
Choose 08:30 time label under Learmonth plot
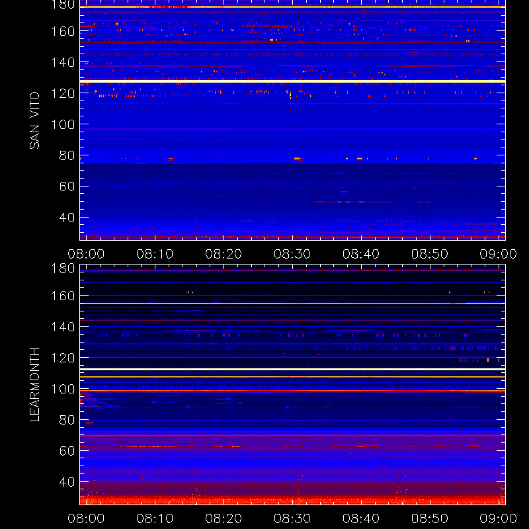tap(292, 518)
